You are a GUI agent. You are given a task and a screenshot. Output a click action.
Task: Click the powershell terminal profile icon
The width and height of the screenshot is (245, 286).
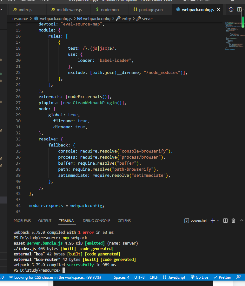pos(187,221)
